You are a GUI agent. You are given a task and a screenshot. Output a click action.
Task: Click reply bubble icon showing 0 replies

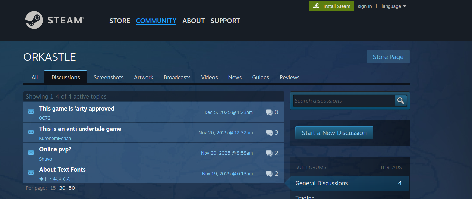pos(269,113)
